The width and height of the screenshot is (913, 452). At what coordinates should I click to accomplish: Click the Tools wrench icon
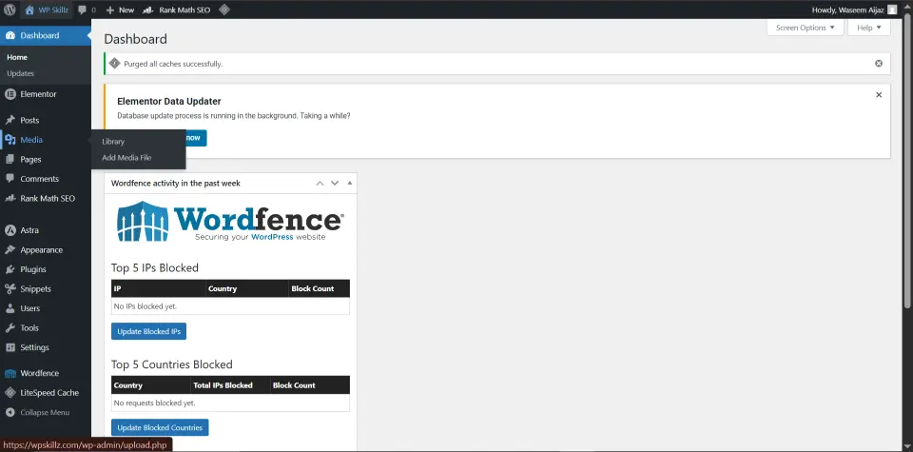click(10, 328)
